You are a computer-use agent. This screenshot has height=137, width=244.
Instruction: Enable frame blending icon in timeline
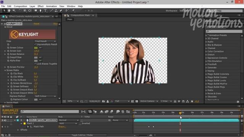(x=107, y=112)
